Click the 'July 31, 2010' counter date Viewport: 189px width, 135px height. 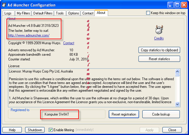[79, 59]
